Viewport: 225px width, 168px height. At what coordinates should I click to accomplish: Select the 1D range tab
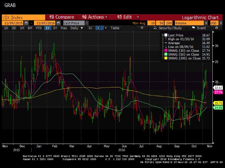point(6,28)
